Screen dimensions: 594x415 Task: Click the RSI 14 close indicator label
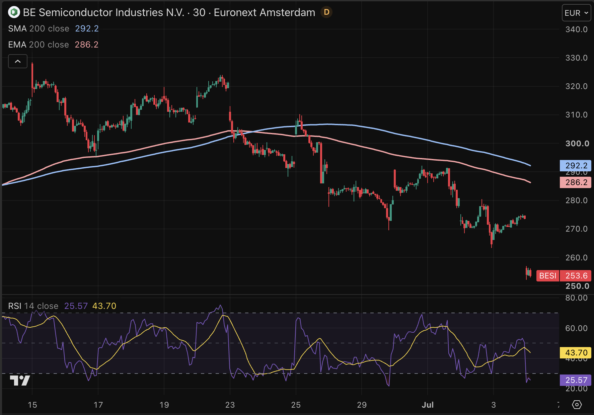33,306
